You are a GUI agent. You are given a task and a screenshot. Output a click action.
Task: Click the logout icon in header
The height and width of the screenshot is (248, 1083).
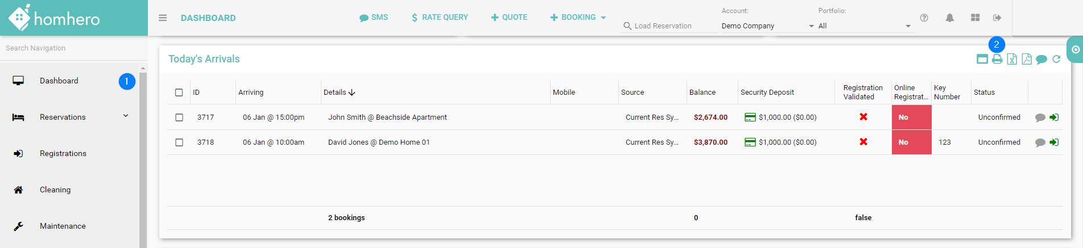tap(997, 18)
